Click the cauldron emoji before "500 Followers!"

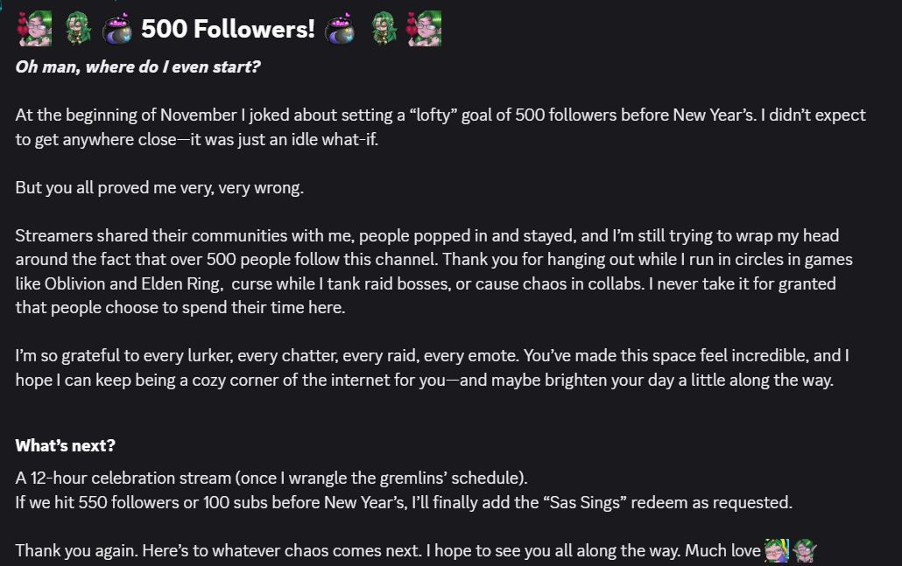[116, 30]
